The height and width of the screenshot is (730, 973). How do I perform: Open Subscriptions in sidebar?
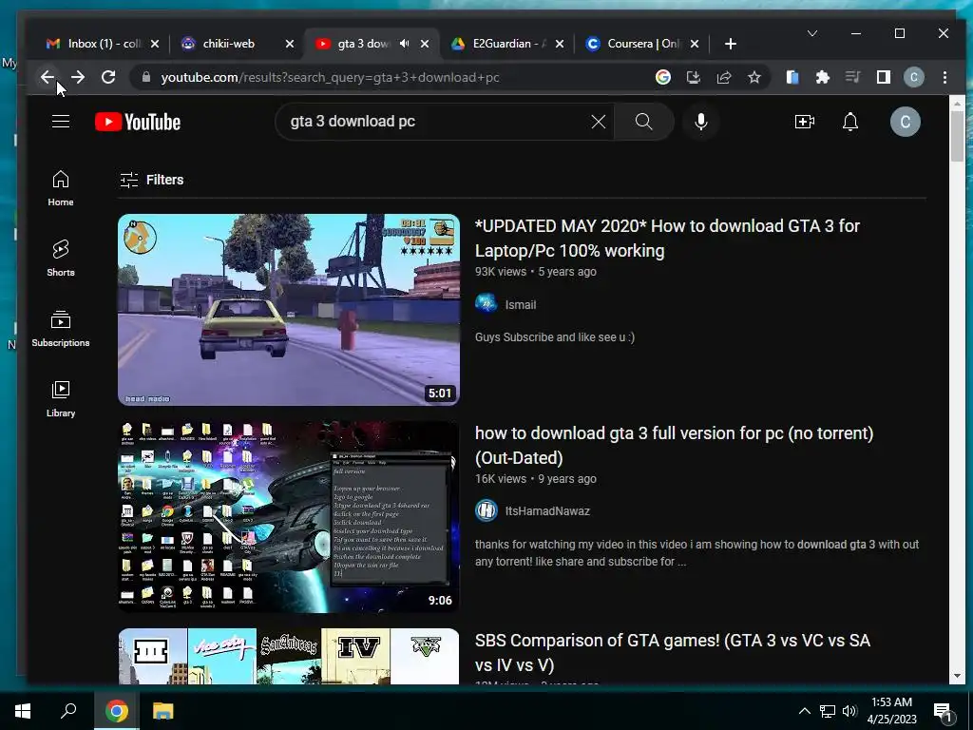[61, 328]
